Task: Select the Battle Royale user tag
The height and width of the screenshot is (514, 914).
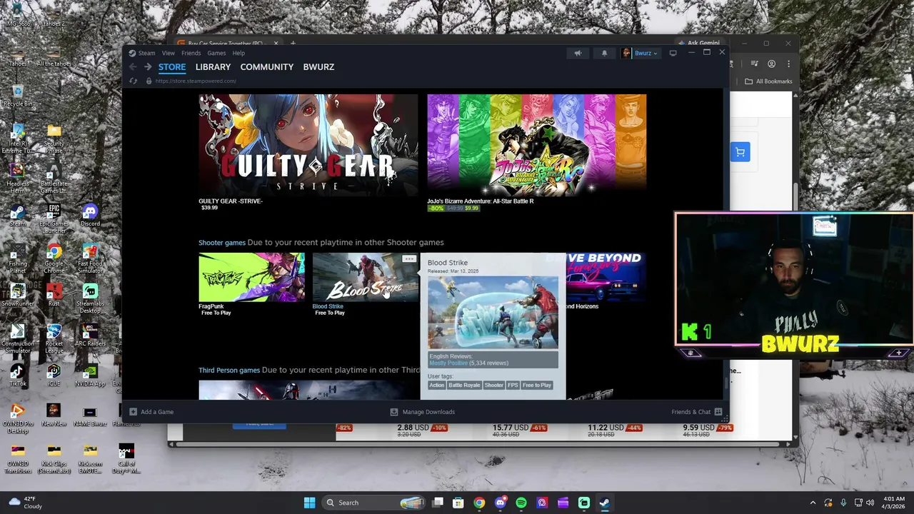Action: pyautogui.click(x=464, y=385)
